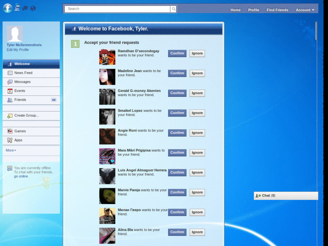Switch to the Profile tab
Viewport: 328px width, 246px height.
[253, 10]
